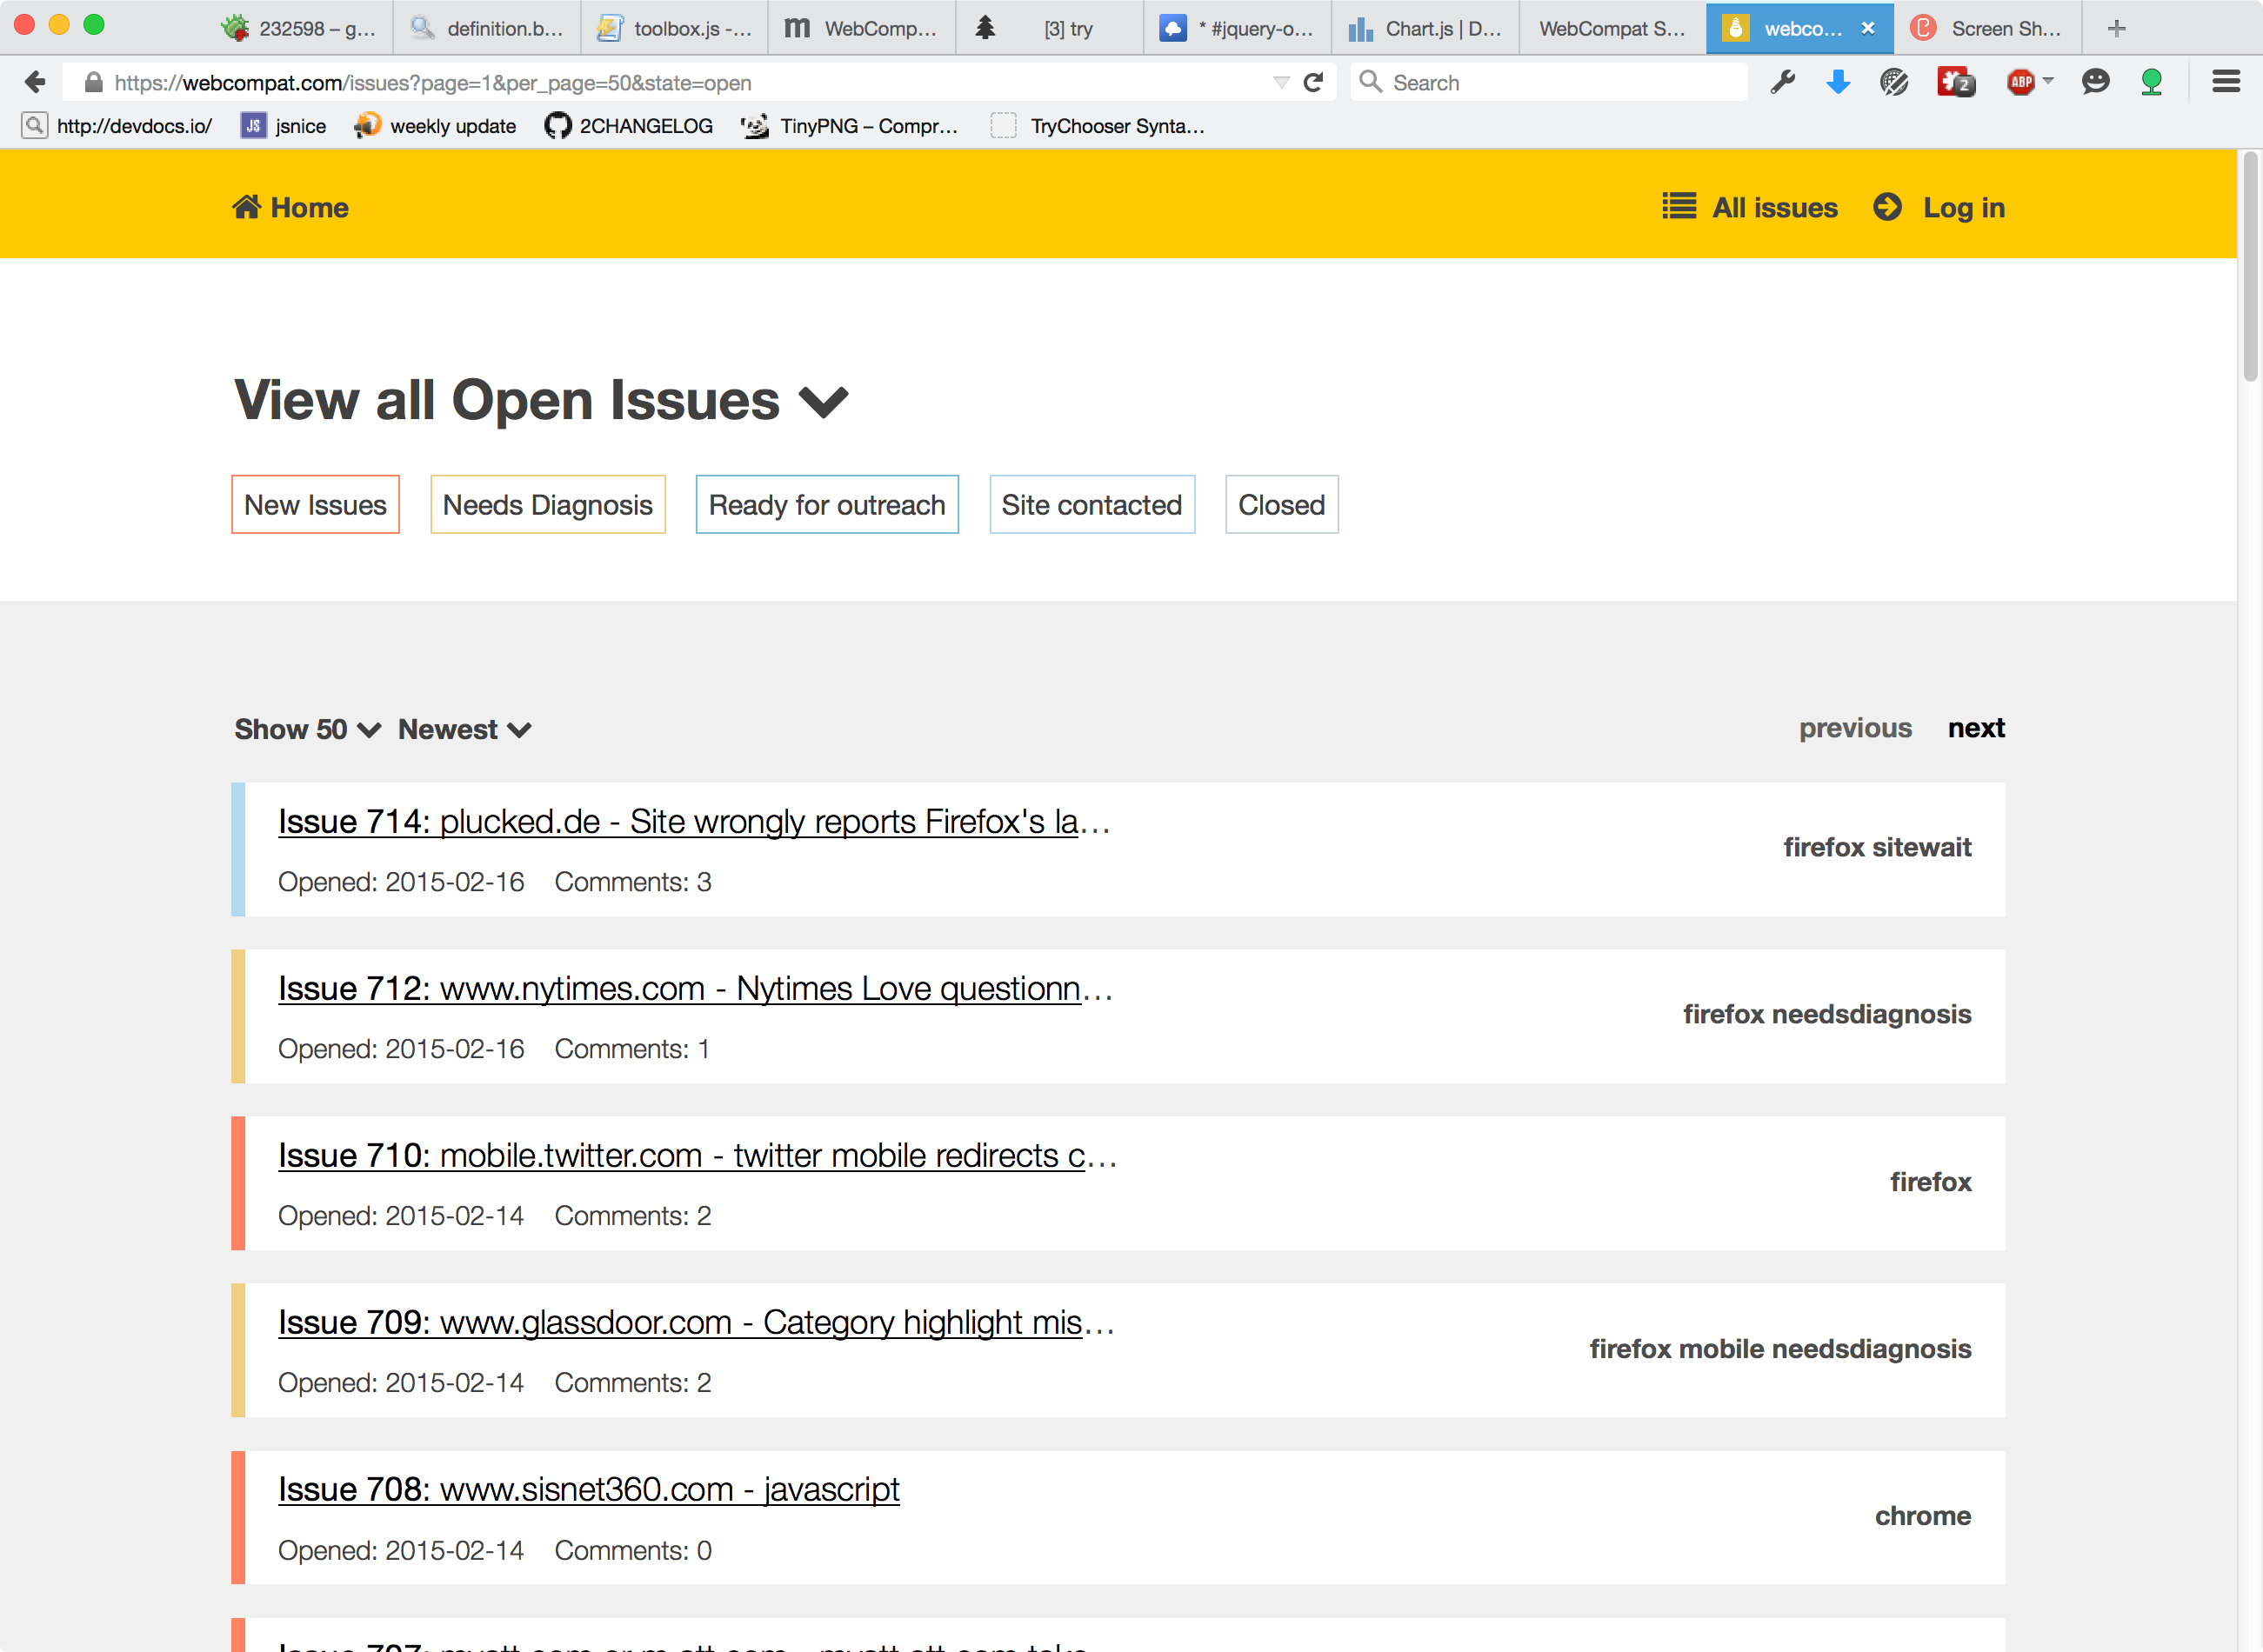Open the blue downloads arrow icon
2263x1652 pixels.
pos(1837,82)
